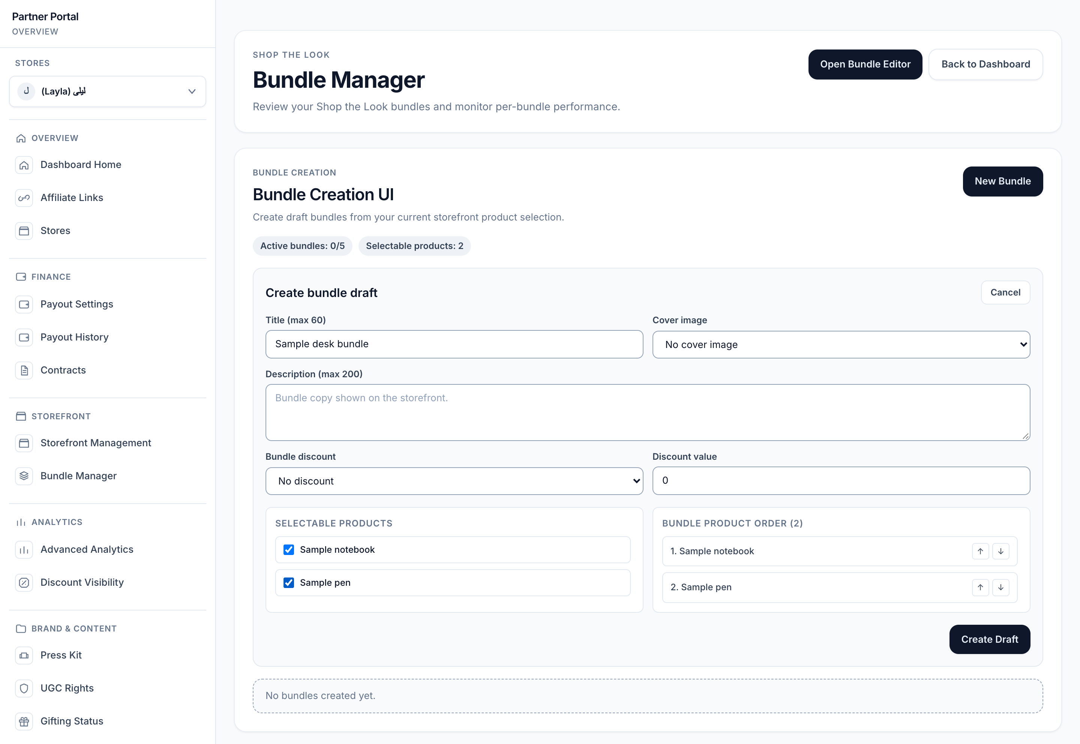Click the New Bundle button
This screenshot has height=744, width=1080.
[x=1003, y=181]
